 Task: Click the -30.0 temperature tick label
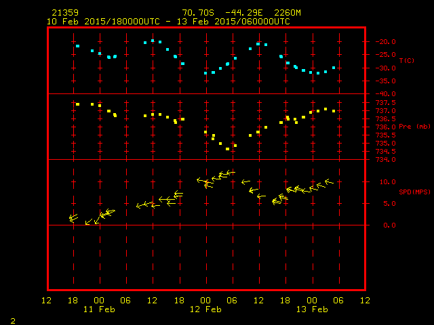[x=385, y=68]
